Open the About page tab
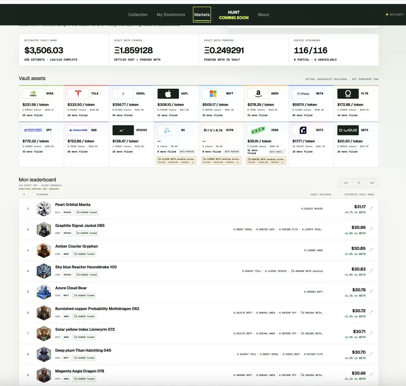 [263, 15]
